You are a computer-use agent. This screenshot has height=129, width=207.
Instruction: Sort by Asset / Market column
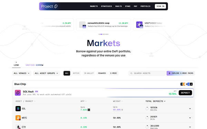click(x=26, y=101)
